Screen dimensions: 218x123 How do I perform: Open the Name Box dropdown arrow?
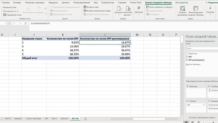[x=5, y=24]
